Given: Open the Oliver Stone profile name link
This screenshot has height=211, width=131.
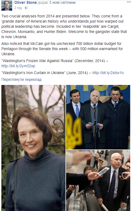Looking at the screenshot, I should (25, 2).
